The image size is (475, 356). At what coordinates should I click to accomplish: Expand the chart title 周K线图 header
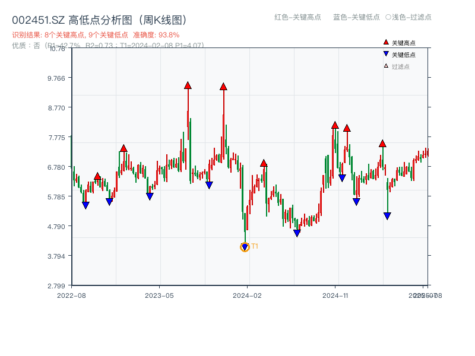pyautogui.click(x=163, y=18)
